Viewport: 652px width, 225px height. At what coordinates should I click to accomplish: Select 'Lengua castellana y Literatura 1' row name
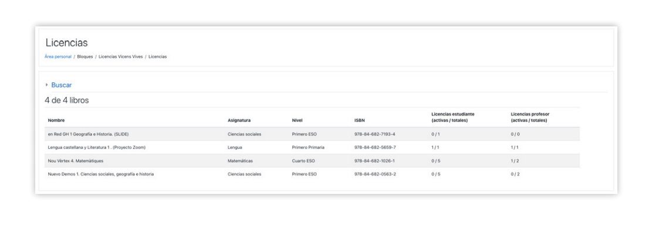tap(96, 148)
